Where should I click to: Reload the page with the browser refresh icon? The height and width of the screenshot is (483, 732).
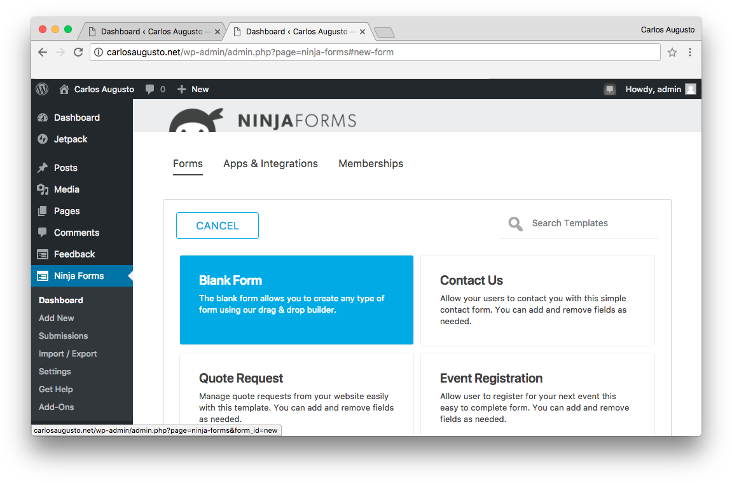click(x=78, y=52)
